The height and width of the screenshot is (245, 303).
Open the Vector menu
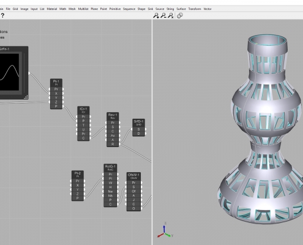coord(208,9)
